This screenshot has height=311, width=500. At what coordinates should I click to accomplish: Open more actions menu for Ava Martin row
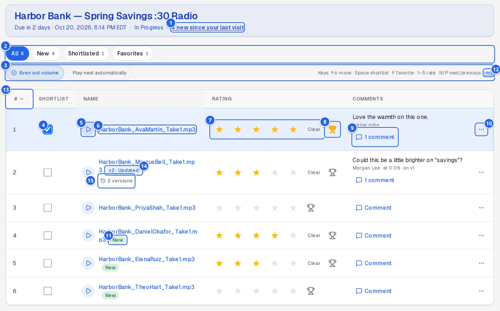481,130
